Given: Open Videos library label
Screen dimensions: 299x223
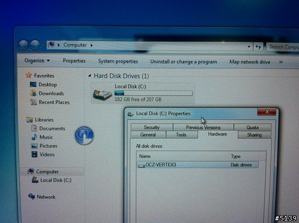Looking at the screenshot, I should pos(47,154).
